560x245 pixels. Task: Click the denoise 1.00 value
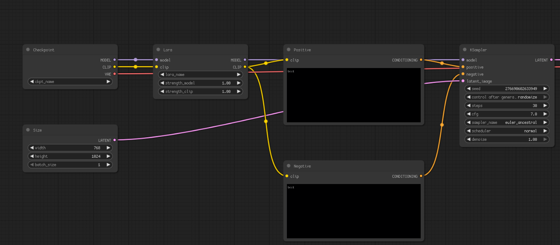point(533,139)
